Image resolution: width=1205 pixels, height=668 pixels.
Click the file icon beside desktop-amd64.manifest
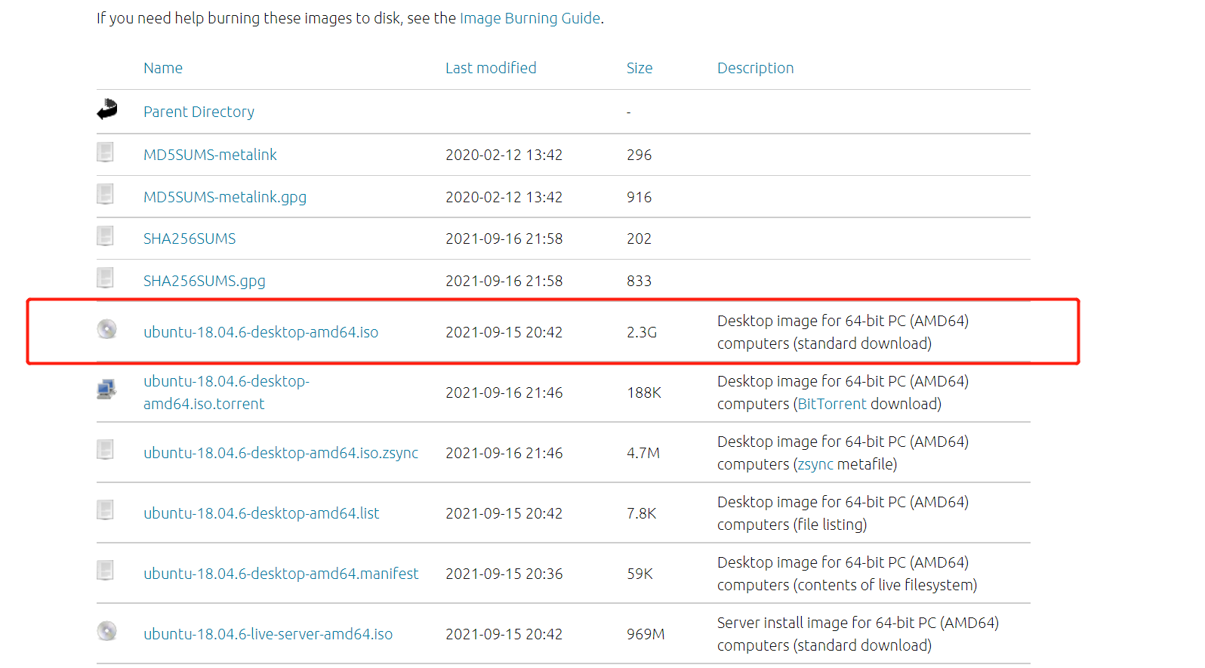click(x=106, y=571)
